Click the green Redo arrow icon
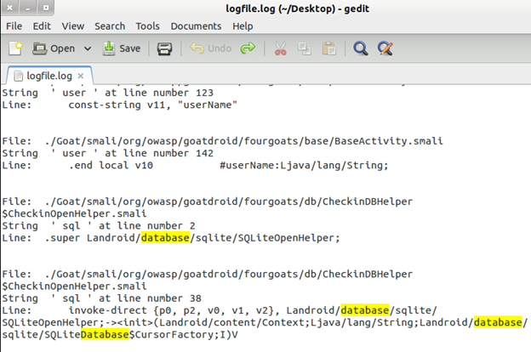 pos(248,48)
